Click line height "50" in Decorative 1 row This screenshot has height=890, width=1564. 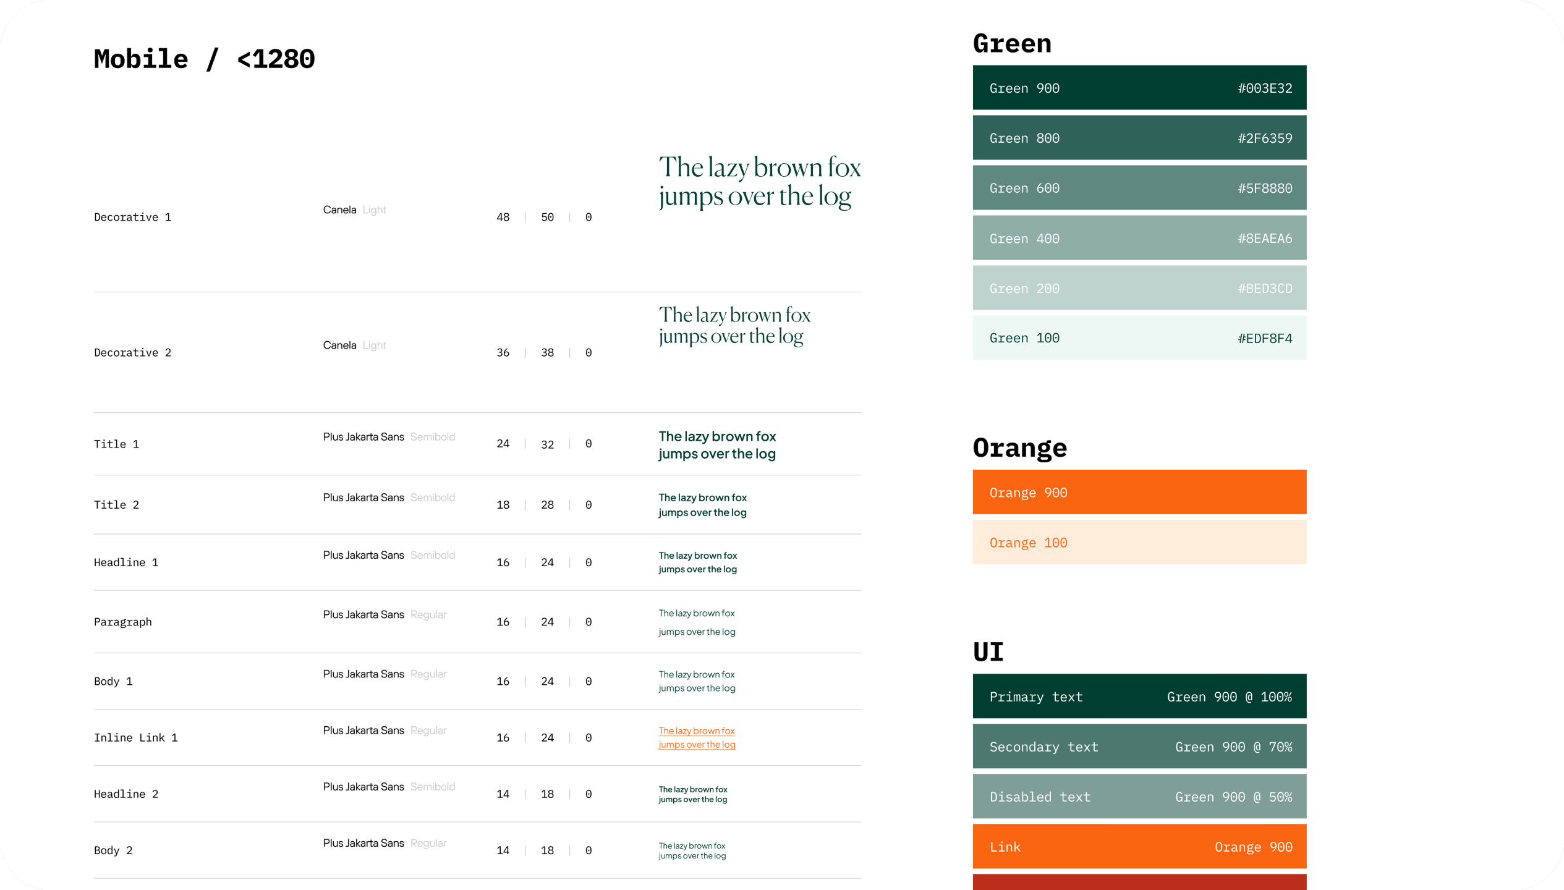coord(547,217)
